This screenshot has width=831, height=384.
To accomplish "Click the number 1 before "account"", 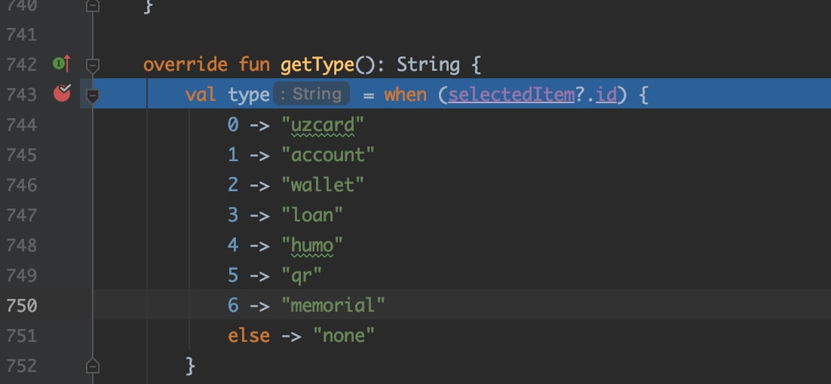I will [x=233, y=155].
